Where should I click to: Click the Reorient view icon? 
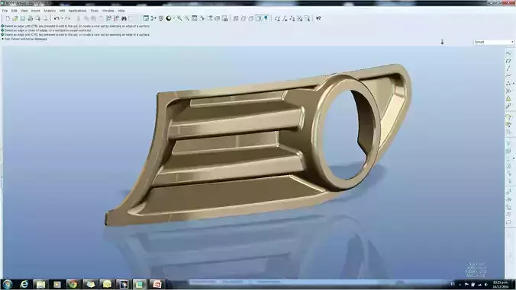pyautogui.click(x=202, y=18)
